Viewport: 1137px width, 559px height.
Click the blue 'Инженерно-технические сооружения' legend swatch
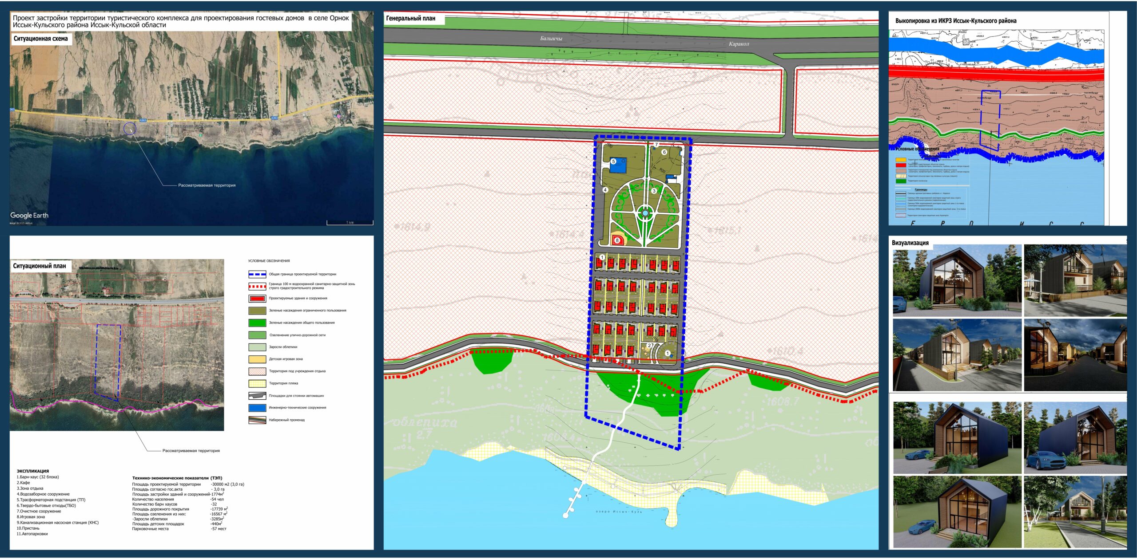point(257,408)
